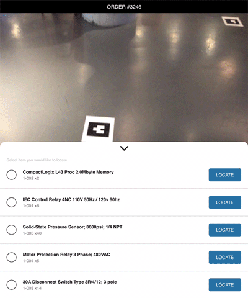The image size is (248, 298).
Task: Select IEC Control Relay radio button
Action: (x=12, y=202)
